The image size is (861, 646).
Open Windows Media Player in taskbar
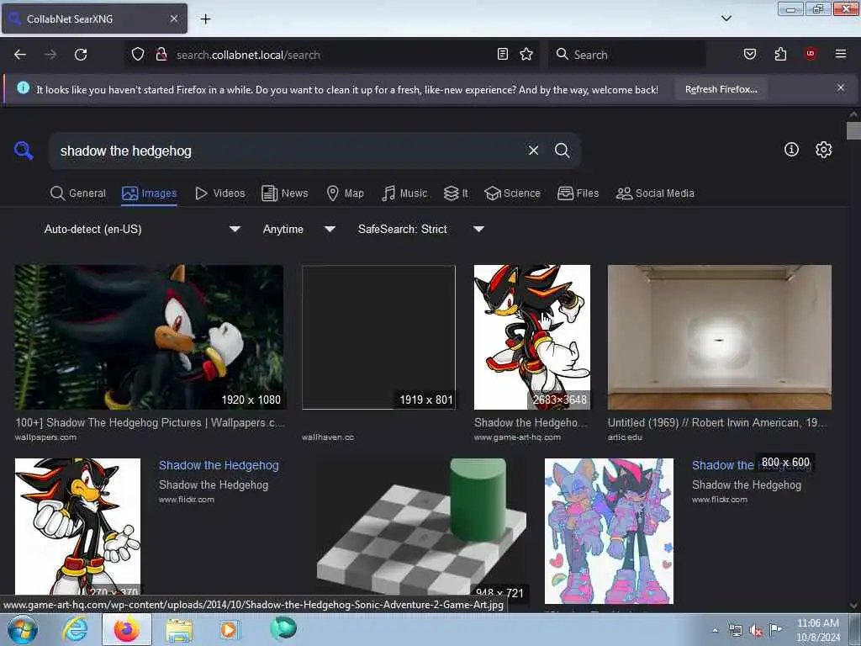(230, 629)
